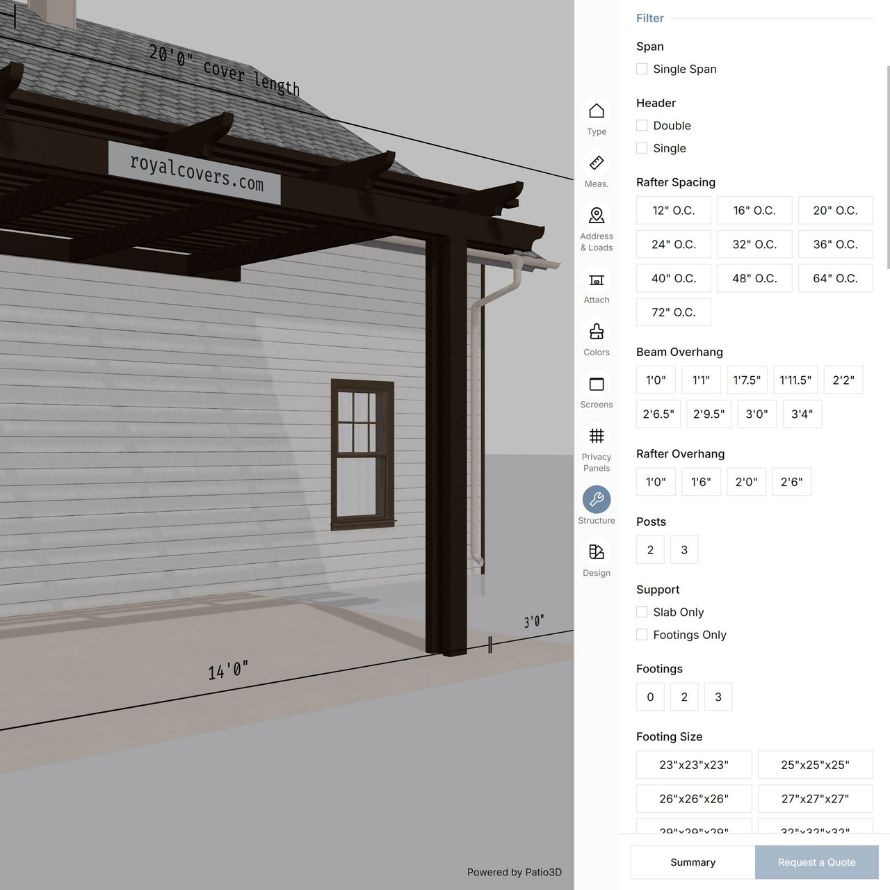Select 24" O.C. rafter spacing
Viewport: 890px width, 890px height.
pos(674,245)
